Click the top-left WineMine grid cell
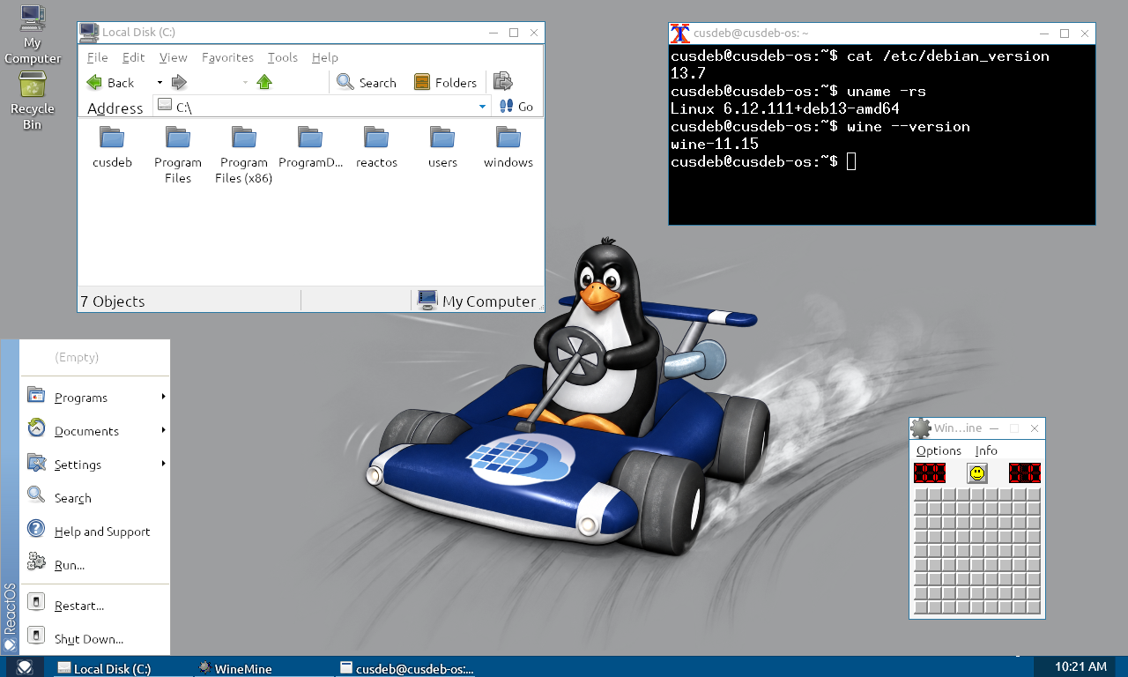The height and width of the screenshot is (677, 1128). [921, 495]
